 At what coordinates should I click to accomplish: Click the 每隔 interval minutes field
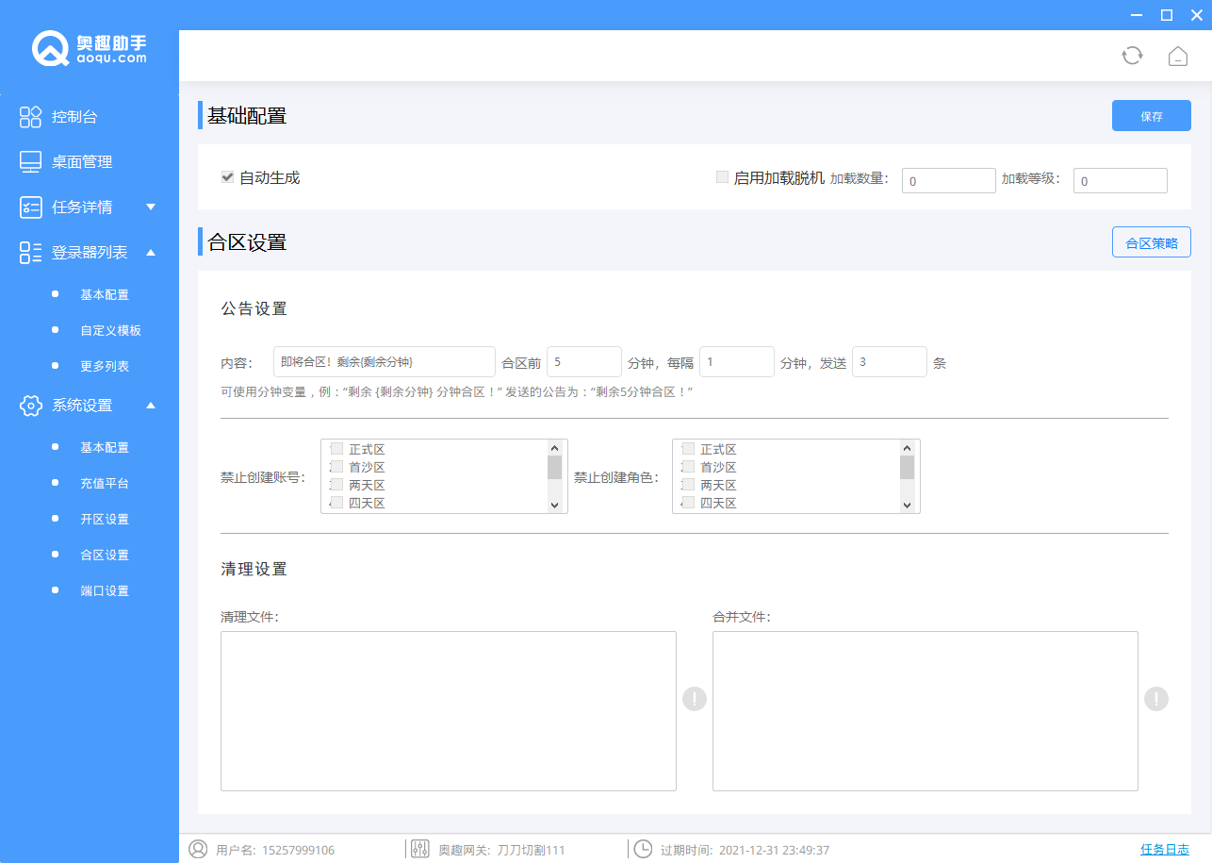[x=737, y=361]
